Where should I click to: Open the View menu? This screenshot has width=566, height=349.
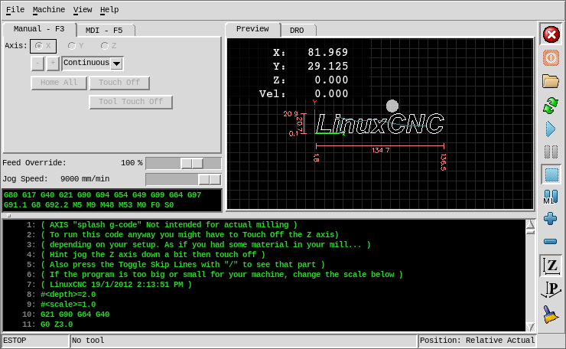[83, 10]
